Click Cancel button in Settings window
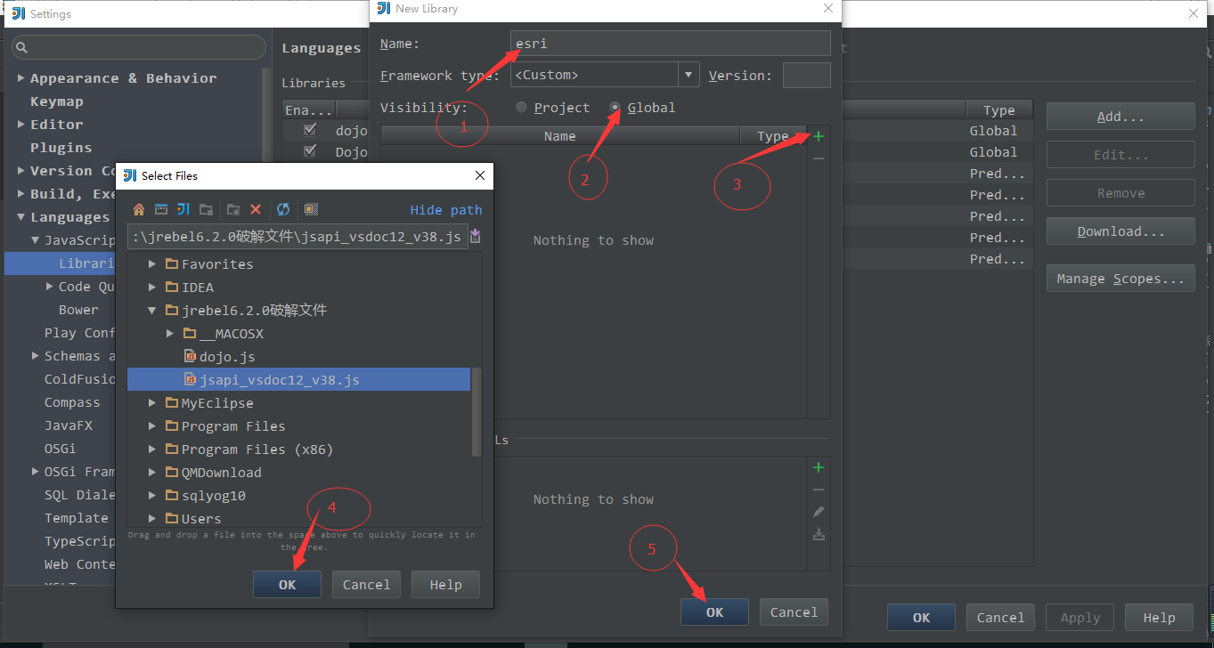 point(1000,618)
